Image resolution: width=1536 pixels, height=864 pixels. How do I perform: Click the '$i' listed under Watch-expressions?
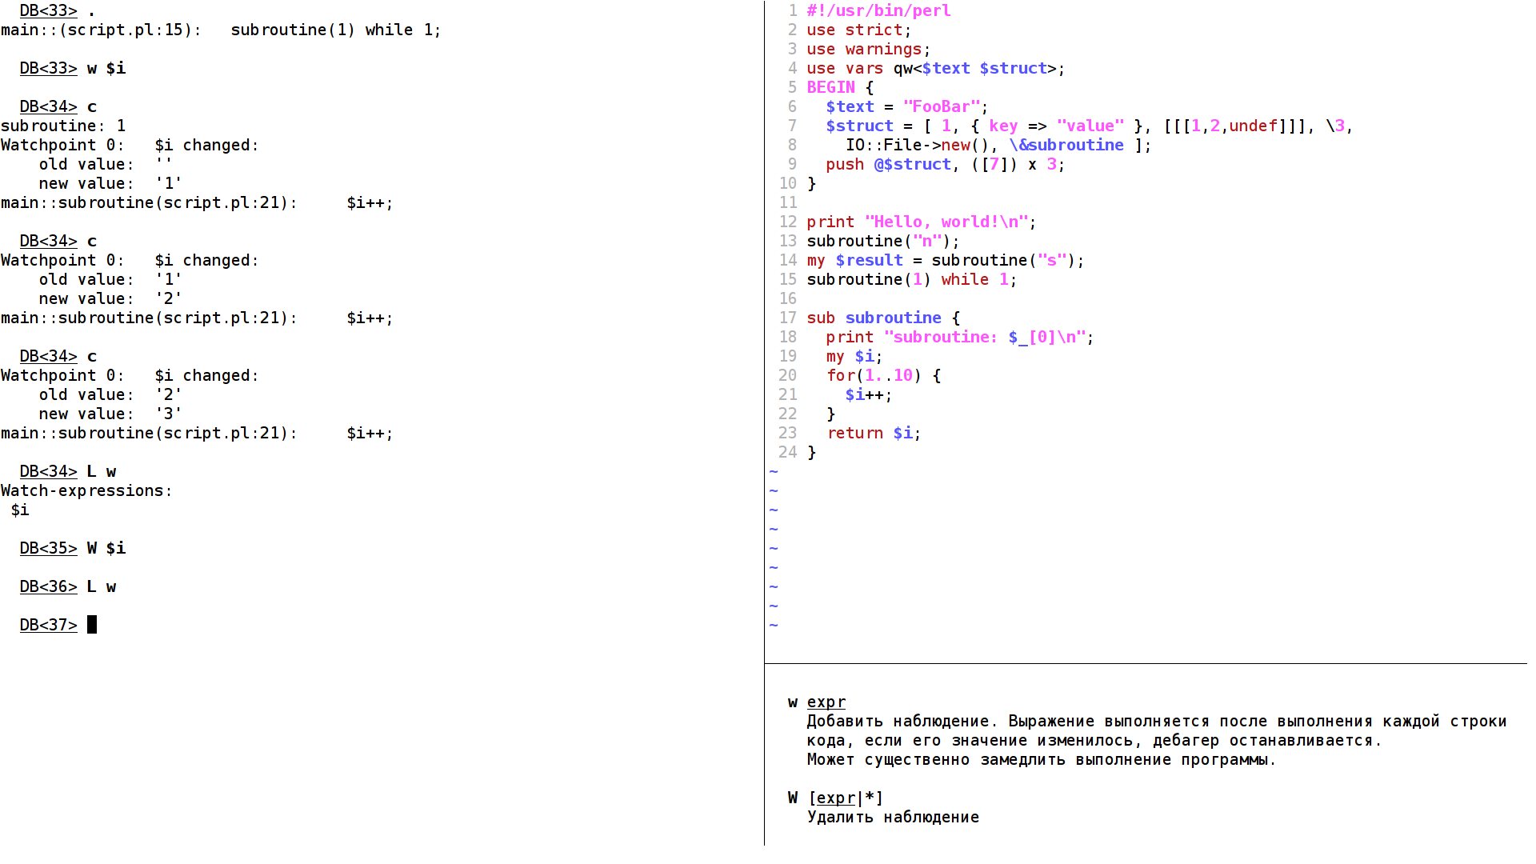[20, 510]
